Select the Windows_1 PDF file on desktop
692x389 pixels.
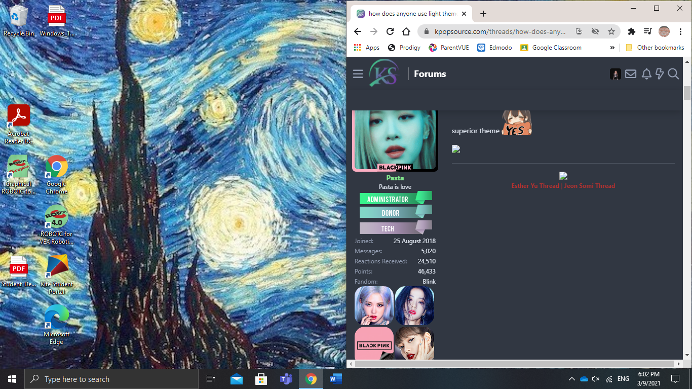(x=57, y=21)
